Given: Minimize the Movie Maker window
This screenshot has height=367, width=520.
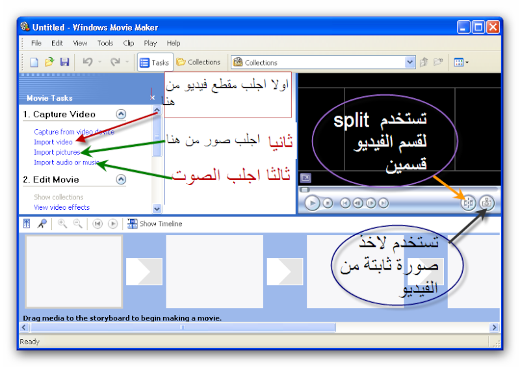Looking at the screenshot, I should pyautogui.click(x=463, y=27).
